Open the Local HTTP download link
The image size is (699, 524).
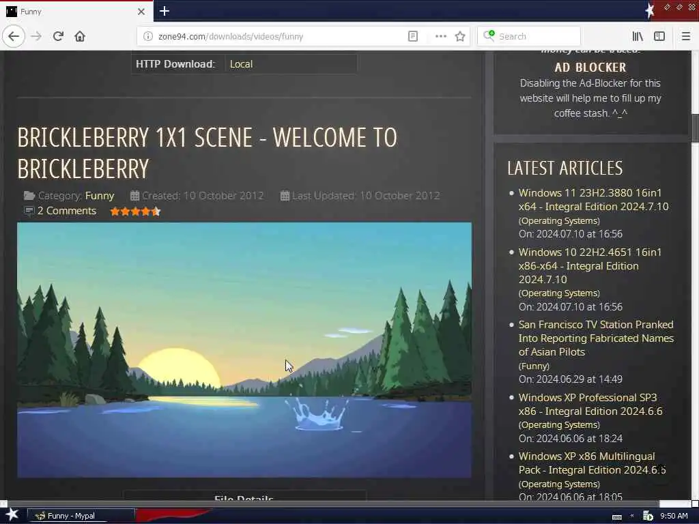click(241, 64)
